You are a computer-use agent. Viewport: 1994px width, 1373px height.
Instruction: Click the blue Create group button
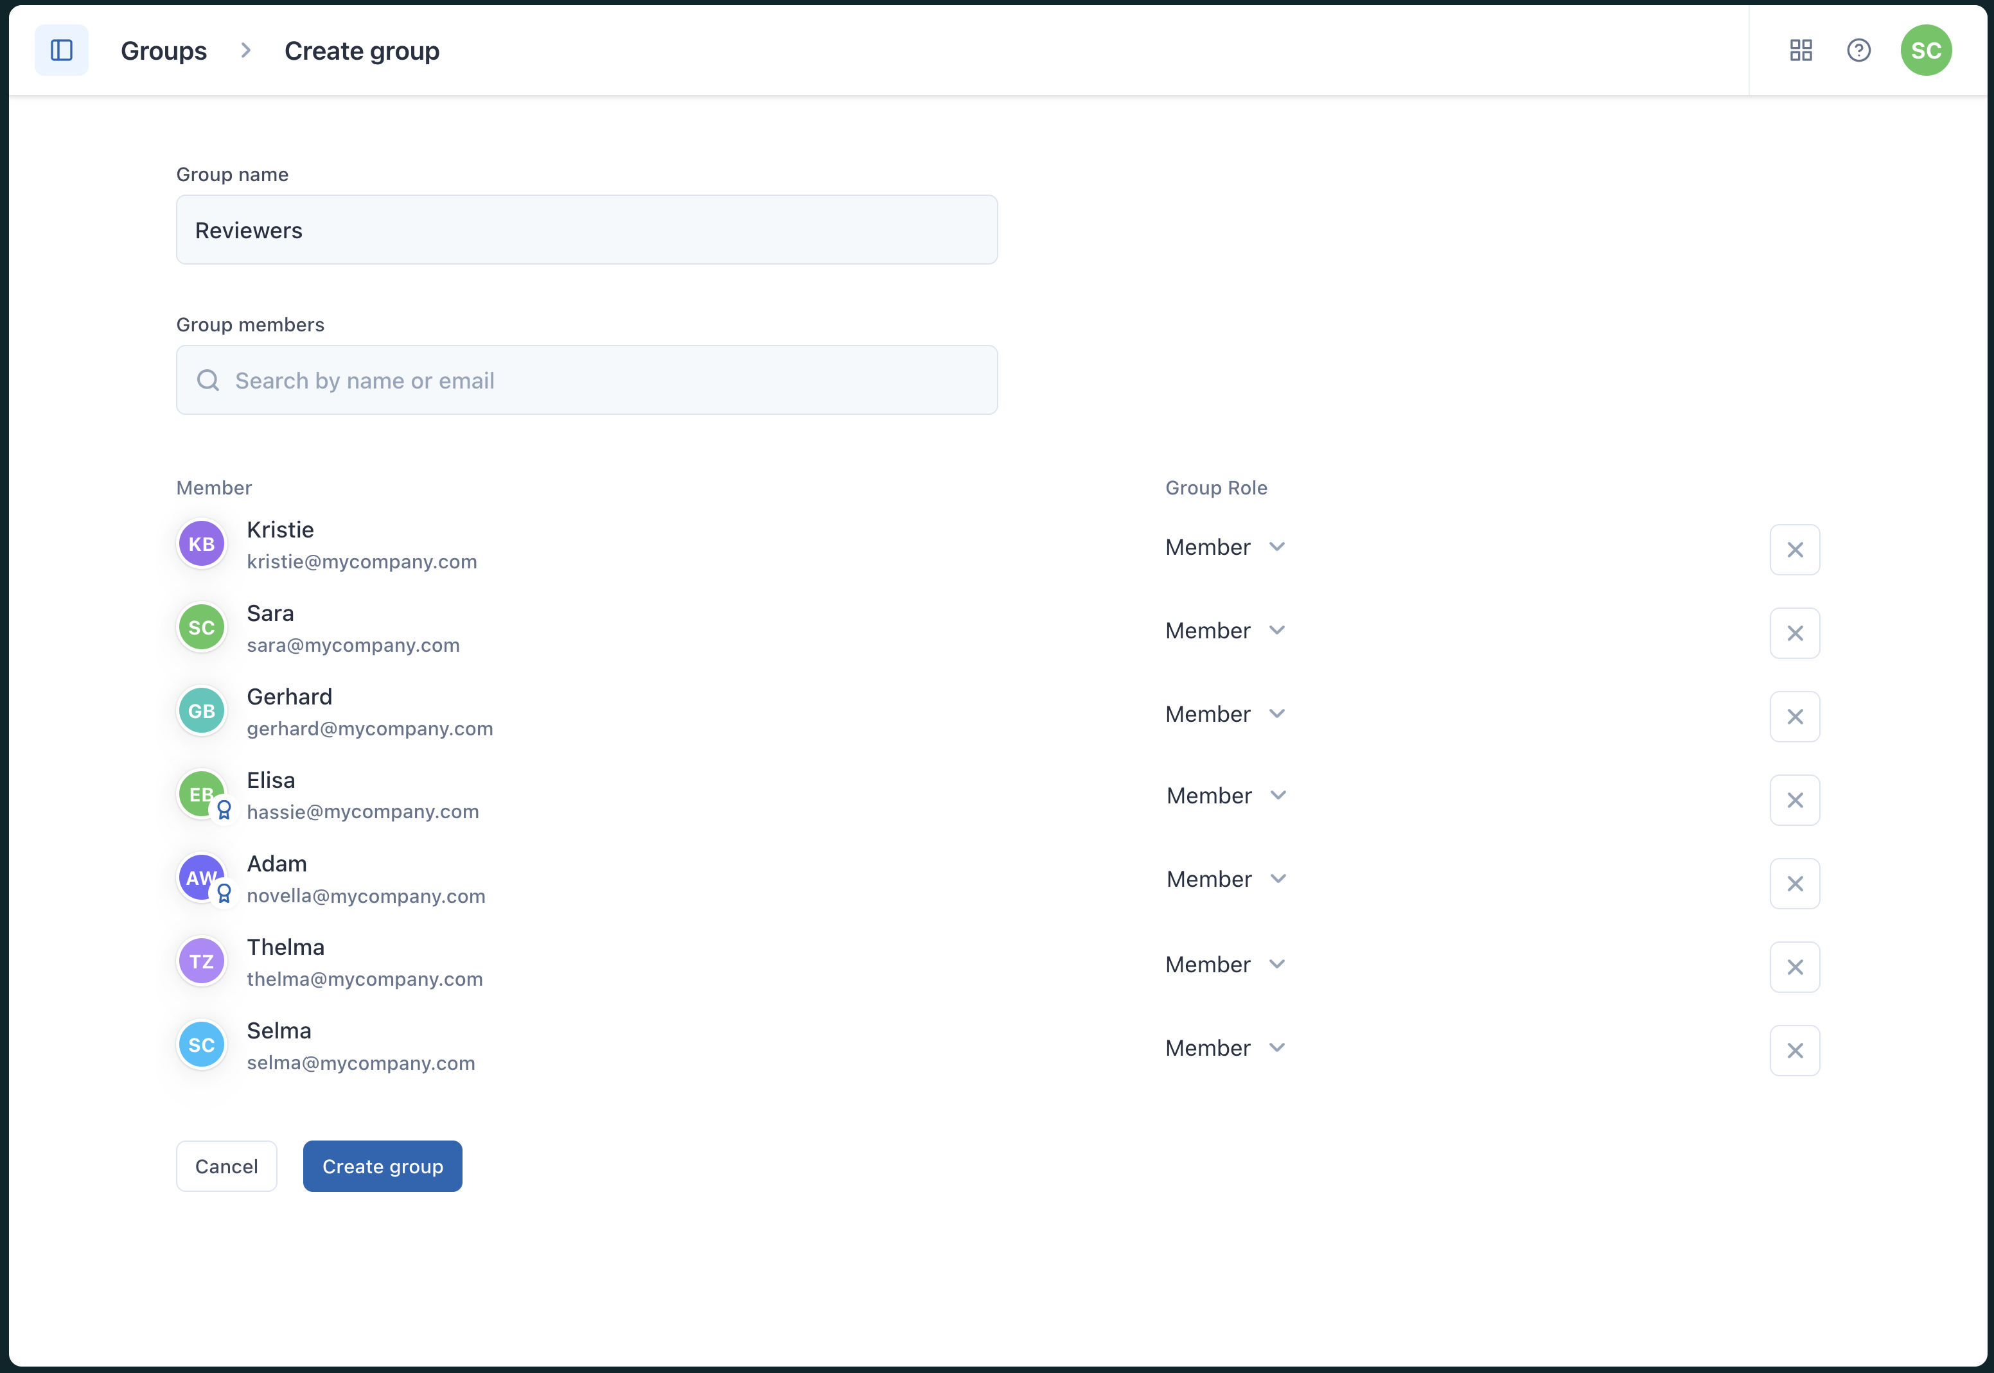(382, 1166)
